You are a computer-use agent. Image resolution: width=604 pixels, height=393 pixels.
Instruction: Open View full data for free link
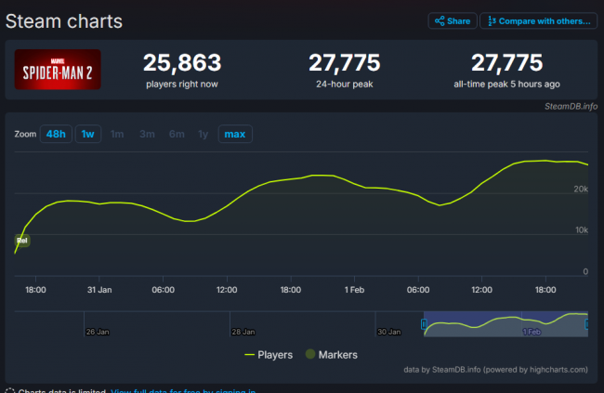click(x=183, y=391)
